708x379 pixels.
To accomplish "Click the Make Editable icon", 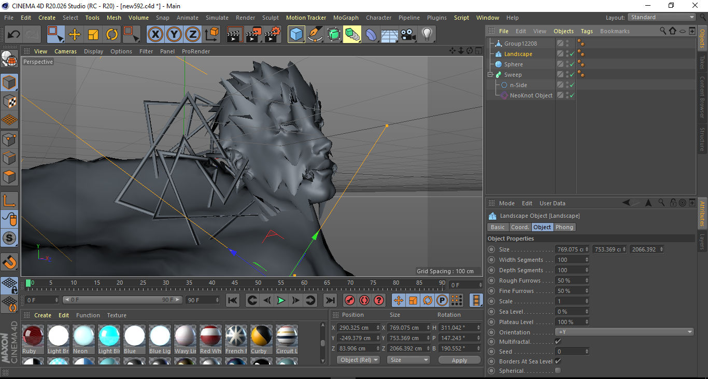I will (x=9, y=59).
